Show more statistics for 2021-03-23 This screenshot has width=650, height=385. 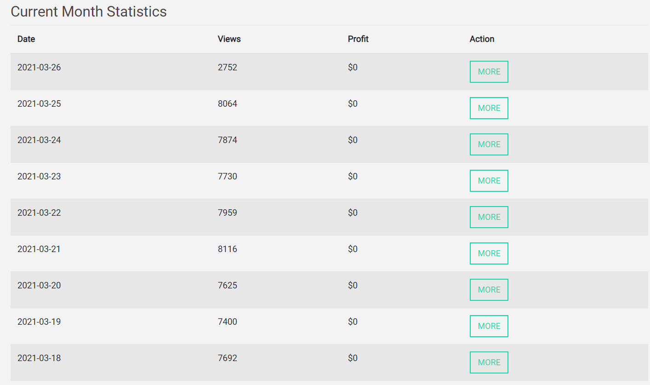[x=489, y=181]
